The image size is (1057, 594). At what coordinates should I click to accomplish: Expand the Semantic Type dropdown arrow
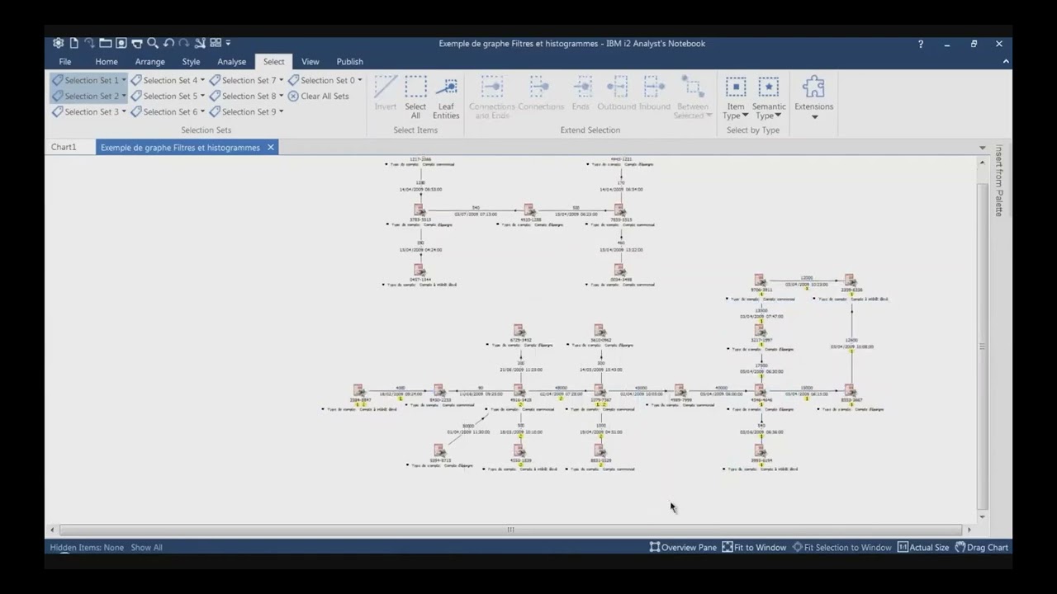coord(778,115)
